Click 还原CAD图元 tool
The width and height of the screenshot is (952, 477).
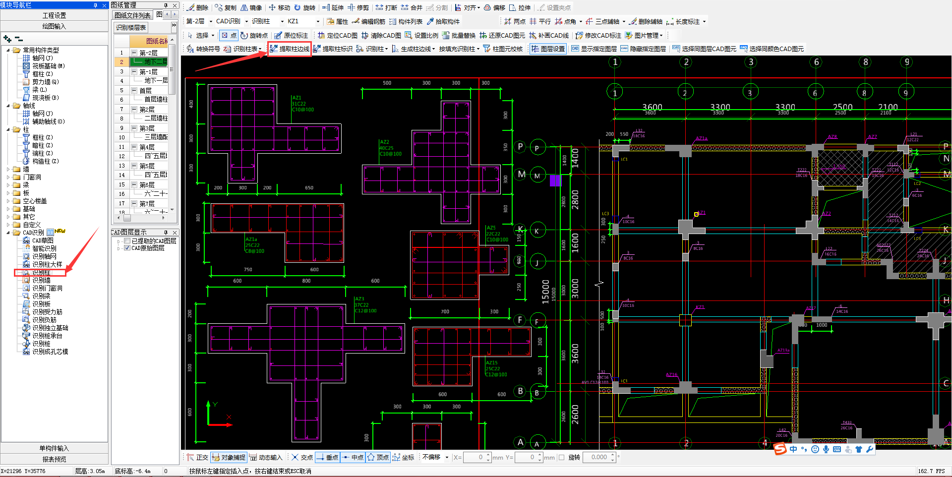502,35
